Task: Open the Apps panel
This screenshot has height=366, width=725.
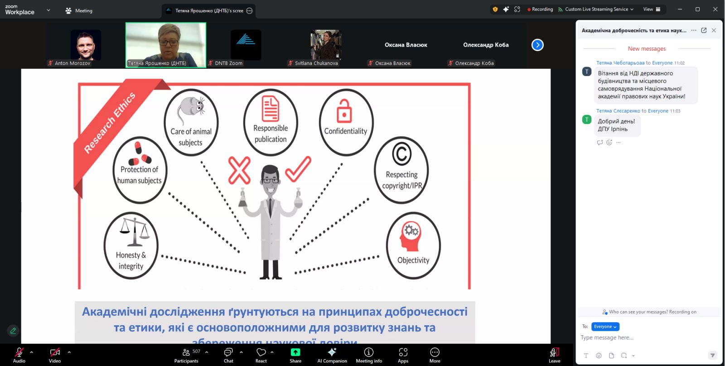Action: click(x=403, y=354)
